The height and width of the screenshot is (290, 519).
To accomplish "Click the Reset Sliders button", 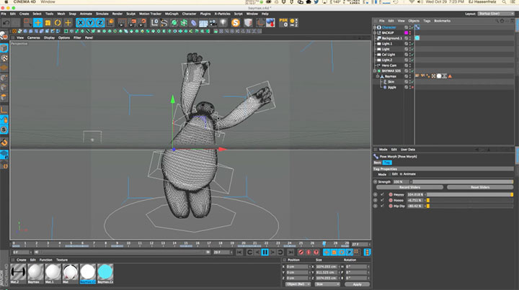I will 480,187.
